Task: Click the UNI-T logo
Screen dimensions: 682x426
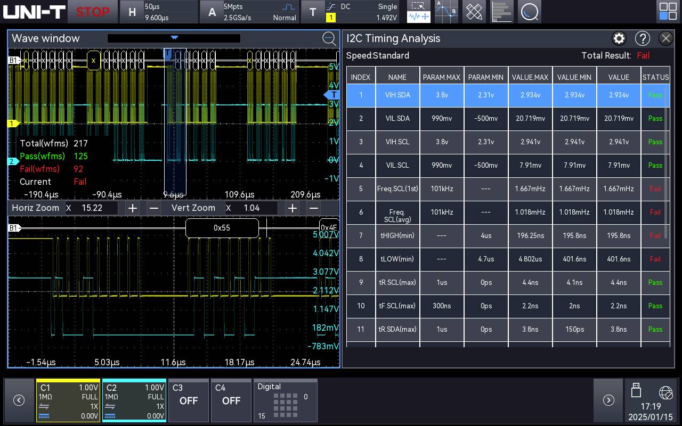Action: pyautogui.click(x=34, y=12)
